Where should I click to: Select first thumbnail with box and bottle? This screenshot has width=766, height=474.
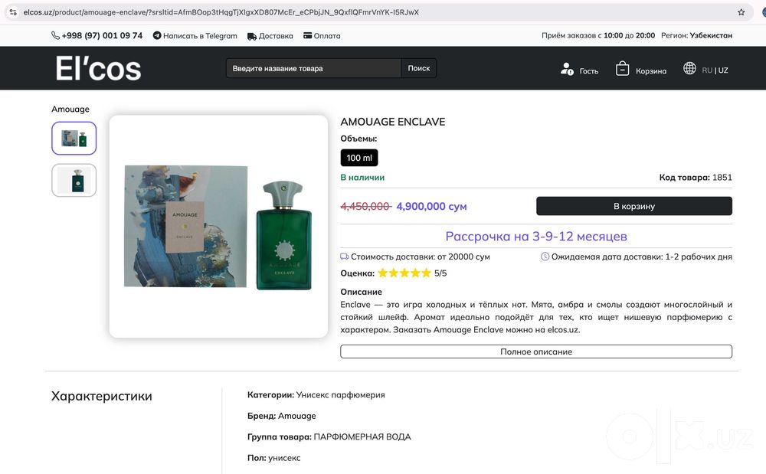[x=74, y=138]
